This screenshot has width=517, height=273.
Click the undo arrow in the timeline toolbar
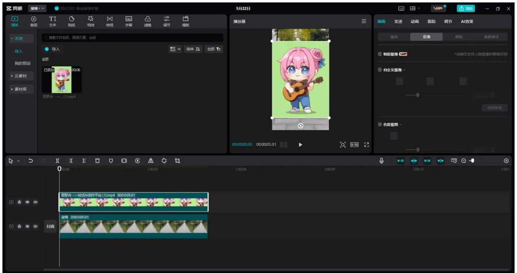[x=31, y=161]
